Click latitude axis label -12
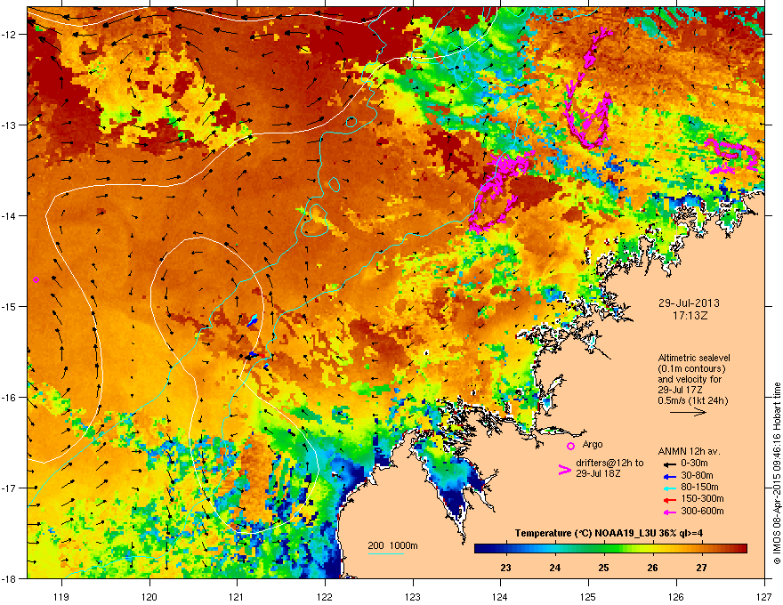 pyautogui.click(x=9, y=35)
